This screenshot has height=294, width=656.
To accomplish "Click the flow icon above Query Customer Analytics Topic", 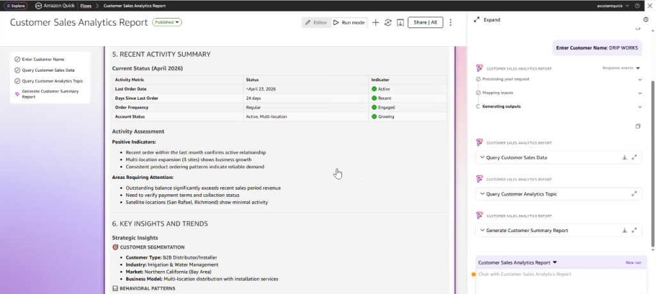I will click(x=479, y=179).
